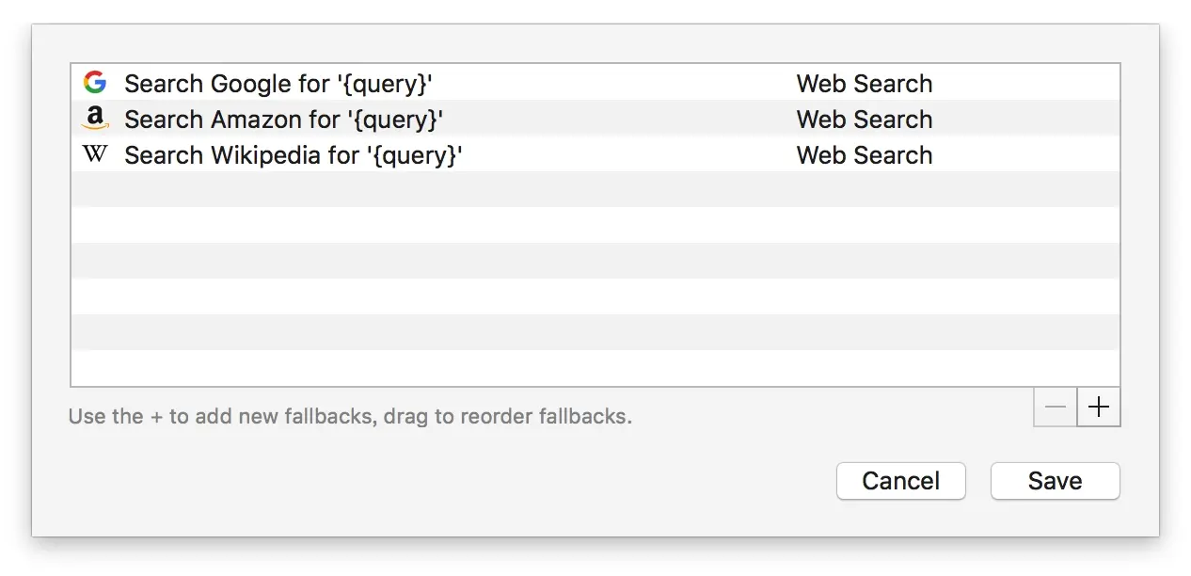Cancel the fallback changes
This screenshot has height=576, width=1191.
(900, 481)
